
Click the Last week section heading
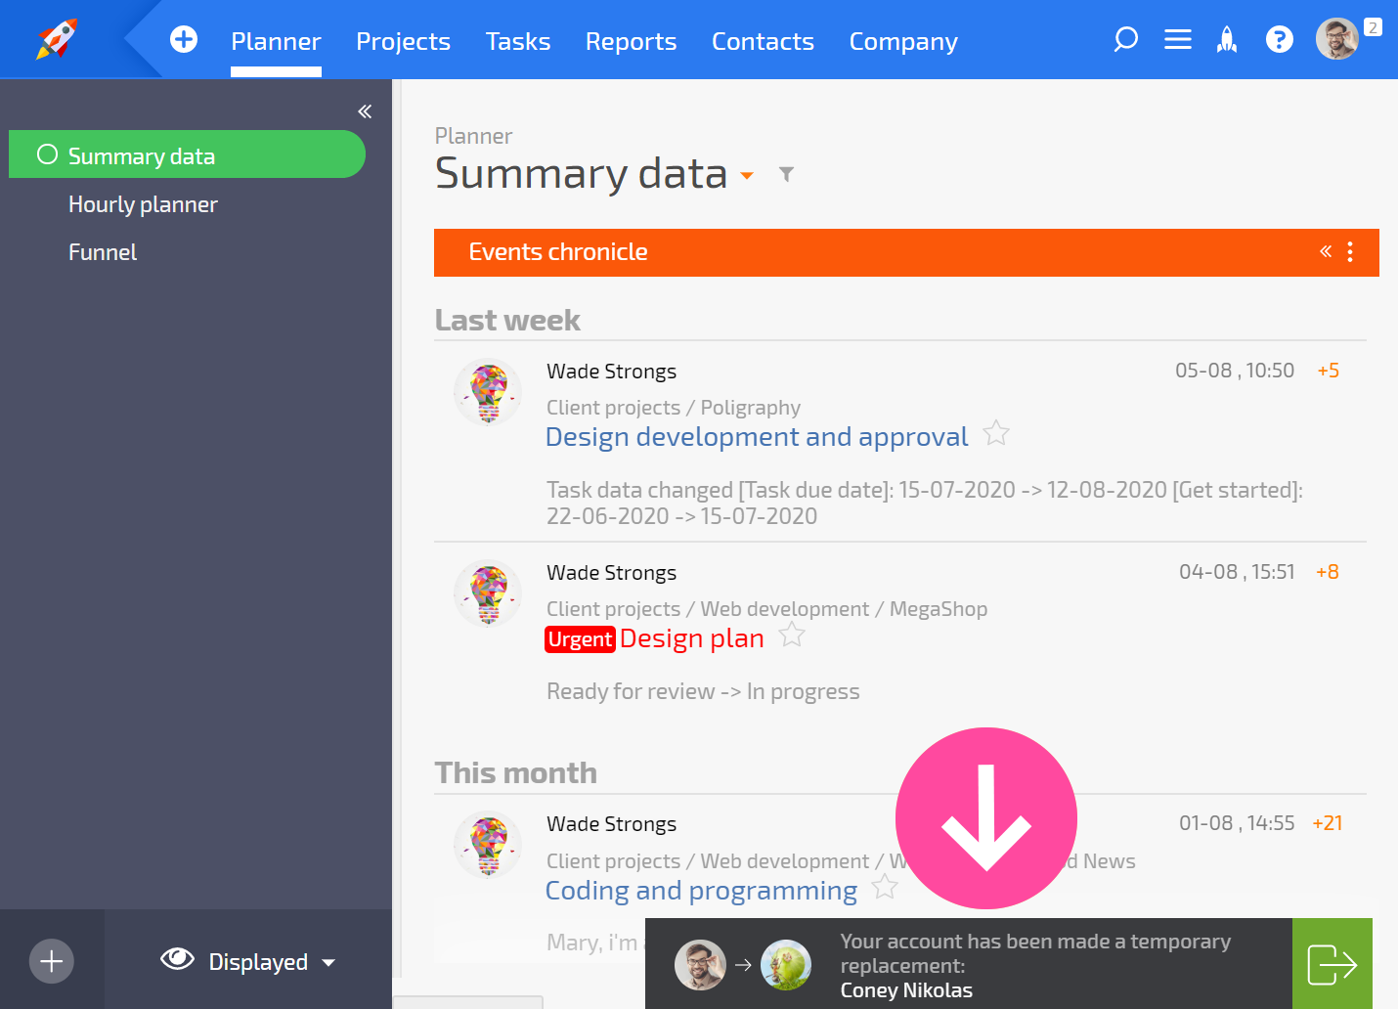click(x=507, y=321)
